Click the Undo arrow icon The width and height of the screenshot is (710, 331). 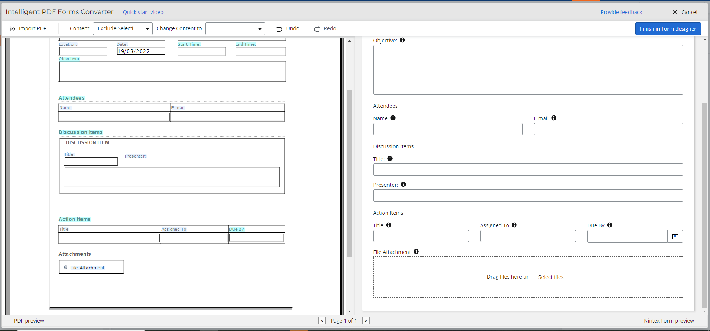click(279, 29)
